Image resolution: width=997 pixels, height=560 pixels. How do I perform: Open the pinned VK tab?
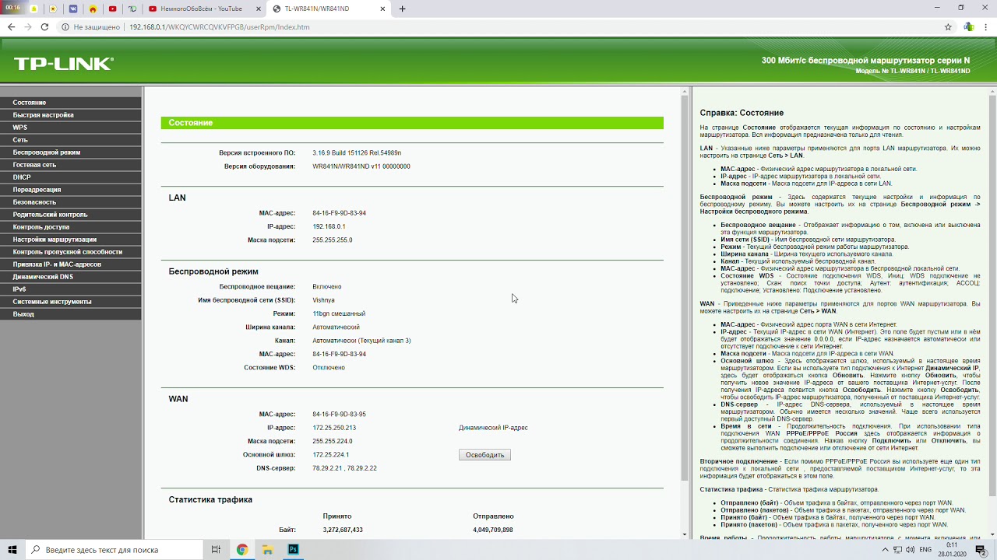[73, 9]
